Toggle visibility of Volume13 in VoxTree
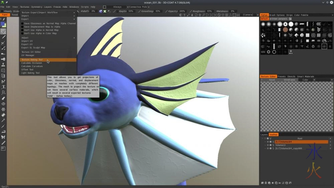Screen dimensions: 334x188 pos(268,145)
